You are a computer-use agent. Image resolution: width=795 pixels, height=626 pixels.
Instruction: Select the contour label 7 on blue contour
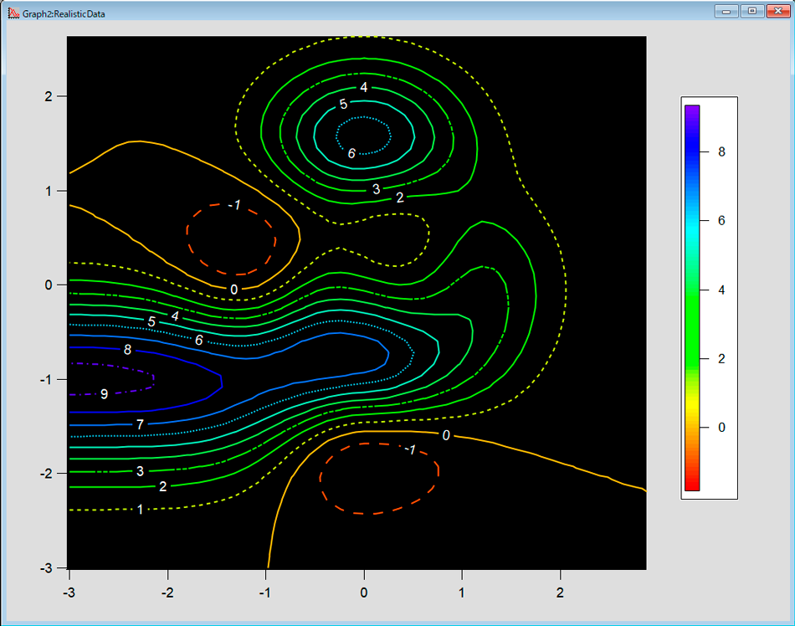(x=141, y=424)
